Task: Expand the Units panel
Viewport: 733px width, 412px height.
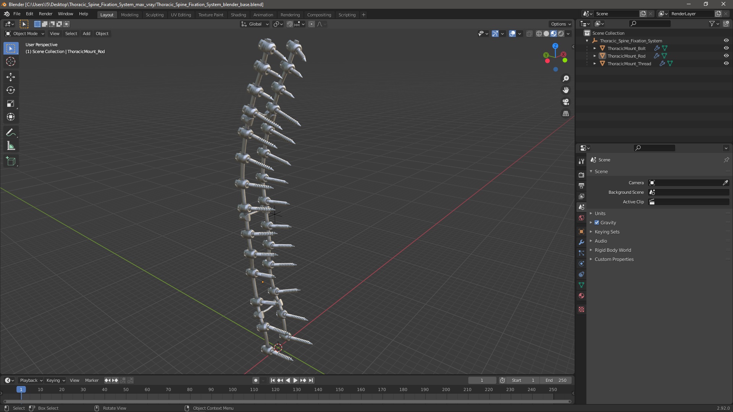Action: coord(600,214)
